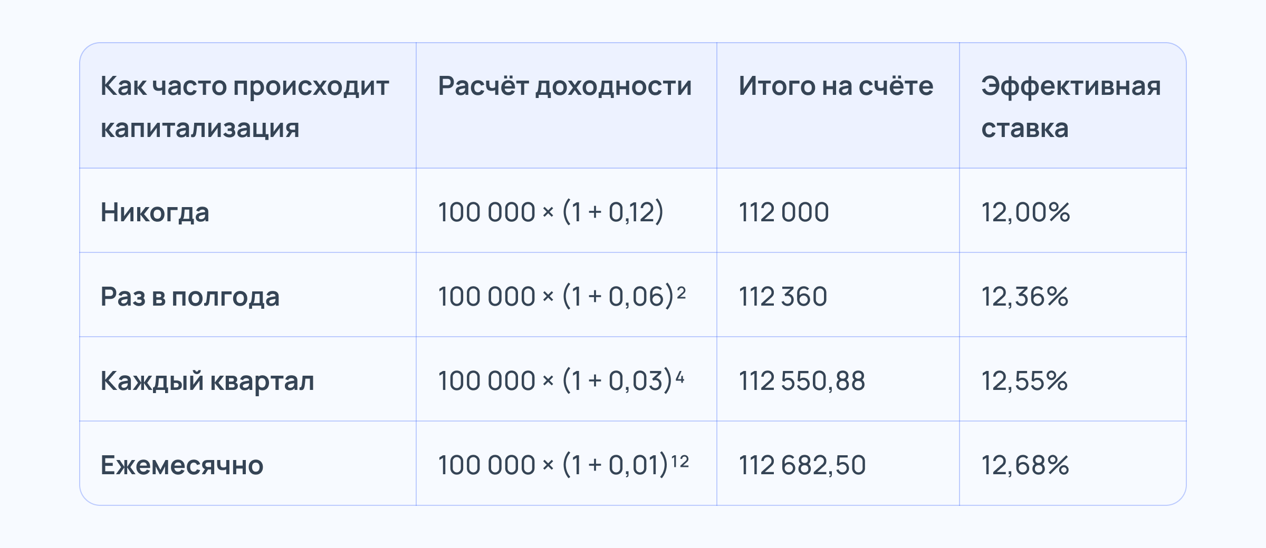Click the effective rate 12,00%
Screen dimensions: 1266x548
click(1025, 212)
